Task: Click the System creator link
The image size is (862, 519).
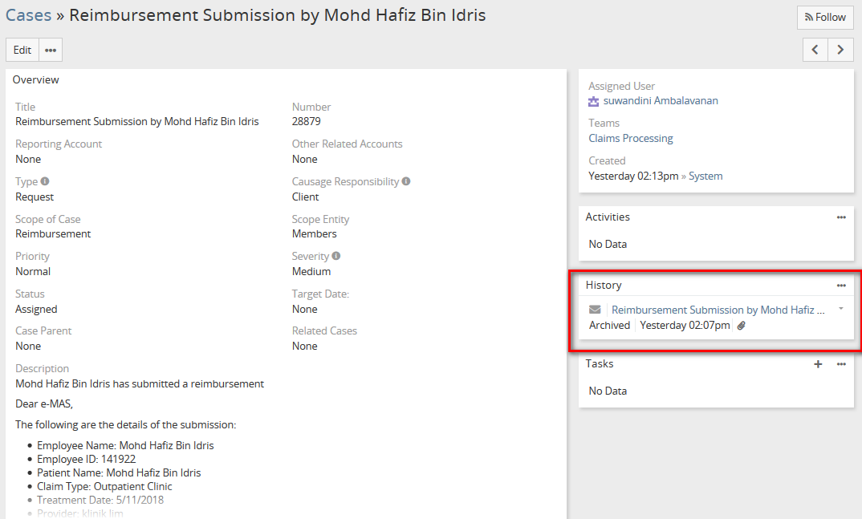Action: click(x=705, y=176)
